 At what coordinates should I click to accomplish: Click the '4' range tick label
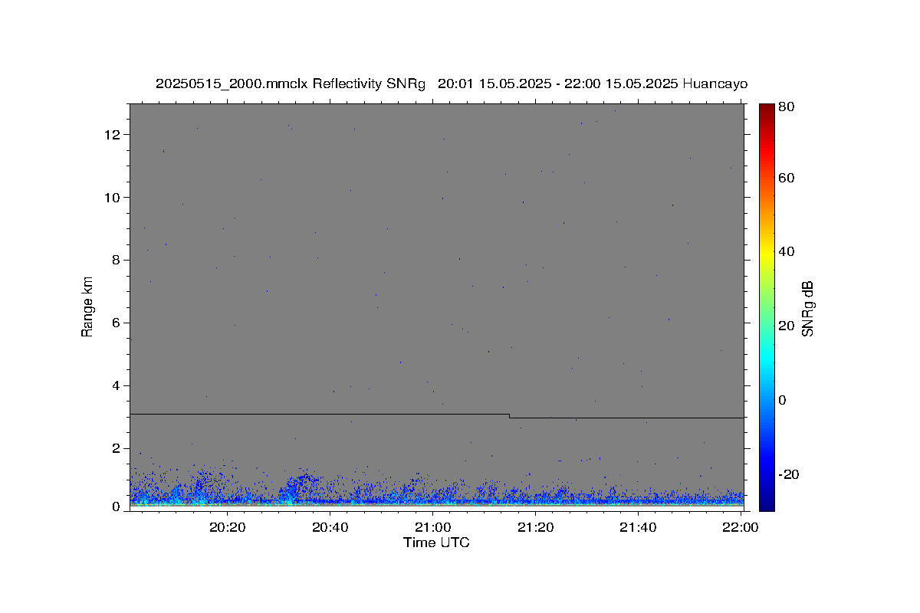tap(117, 385)
